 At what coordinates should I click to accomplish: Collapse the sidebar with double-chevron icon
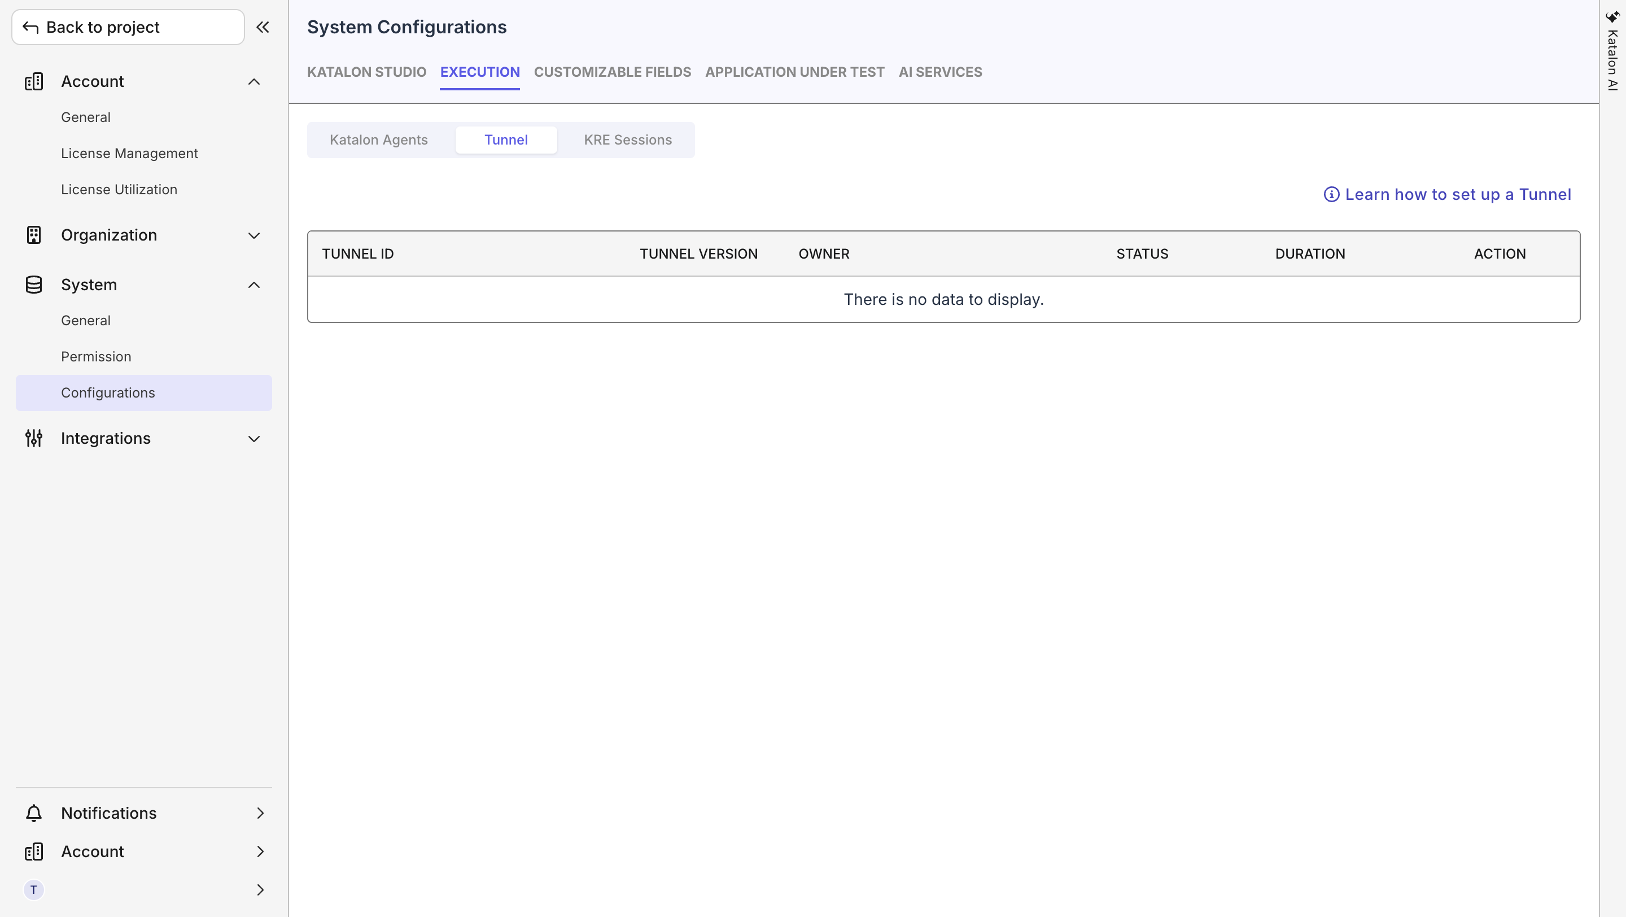click(263, 27)
